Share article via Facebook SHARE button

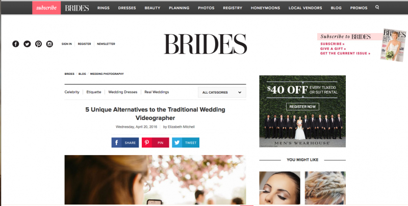click(x=125, y=142)
